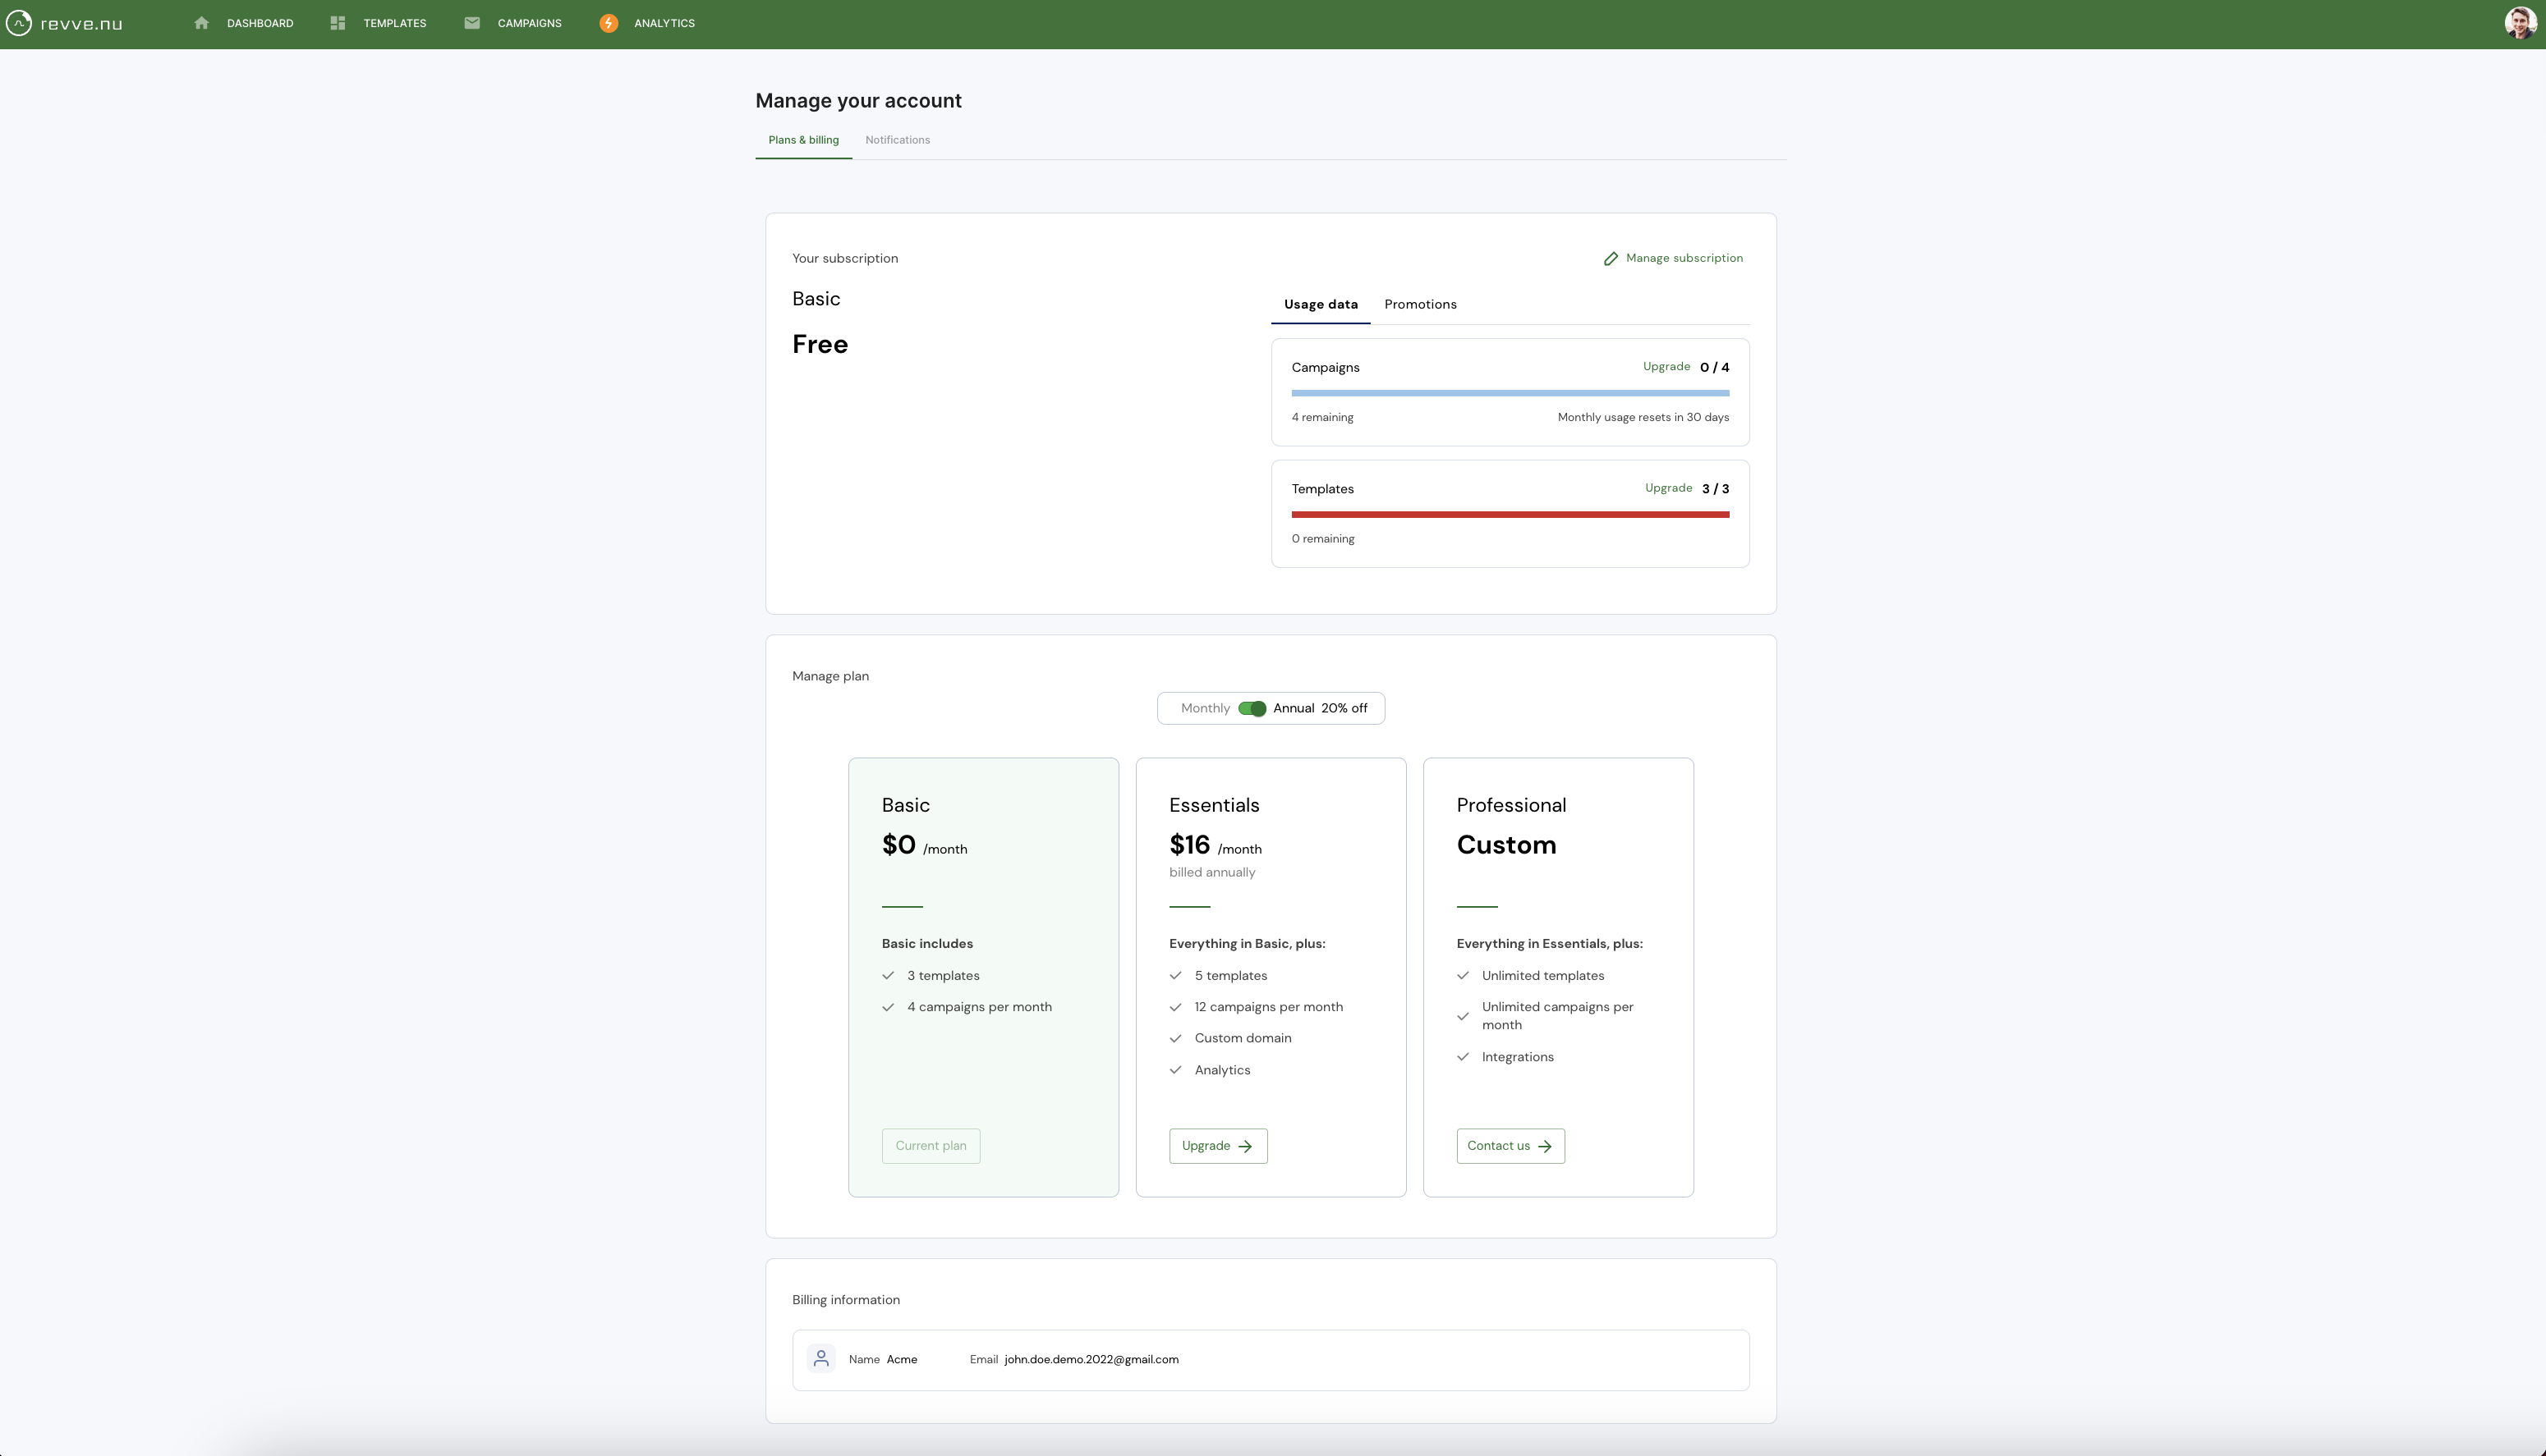Click the pencil icon beside Manage subscription
This screenshot has width=2546, height=1456.
tap(1611, 259)
